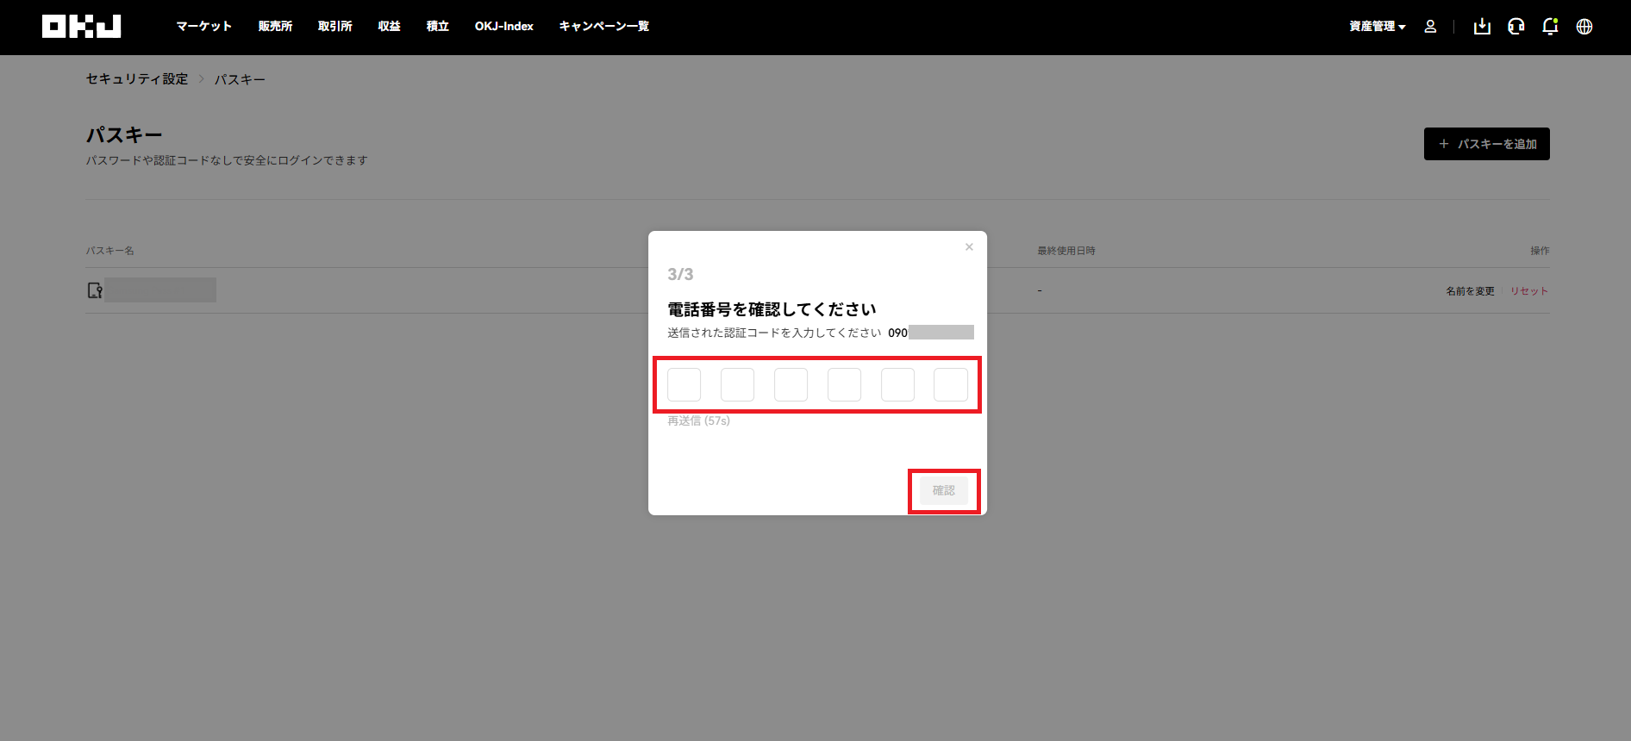Go to セキュリティ設定 breadcrumb
This screenshot has height=741, width=1631.
[x=137, y=79]
